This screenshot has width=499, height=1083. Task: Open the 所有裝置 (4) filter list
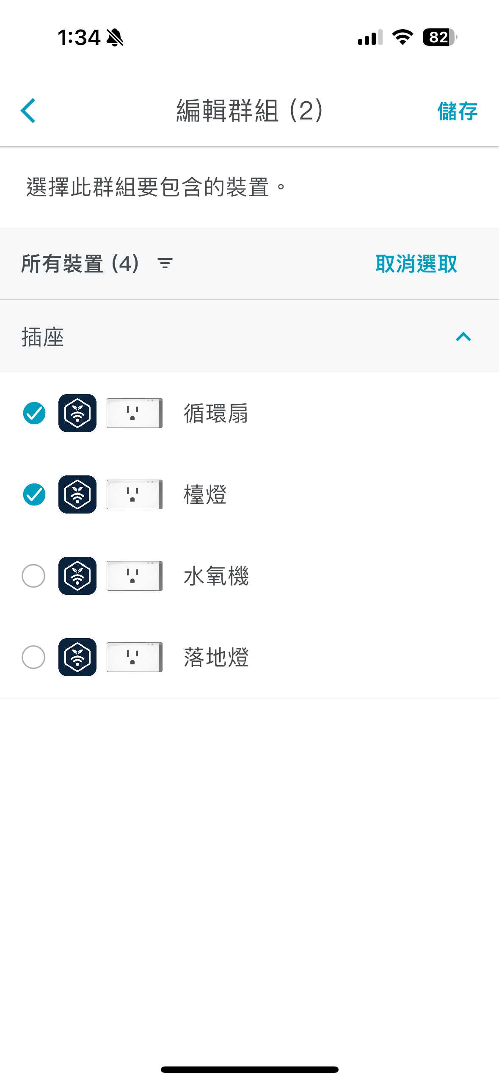point(80,264)
